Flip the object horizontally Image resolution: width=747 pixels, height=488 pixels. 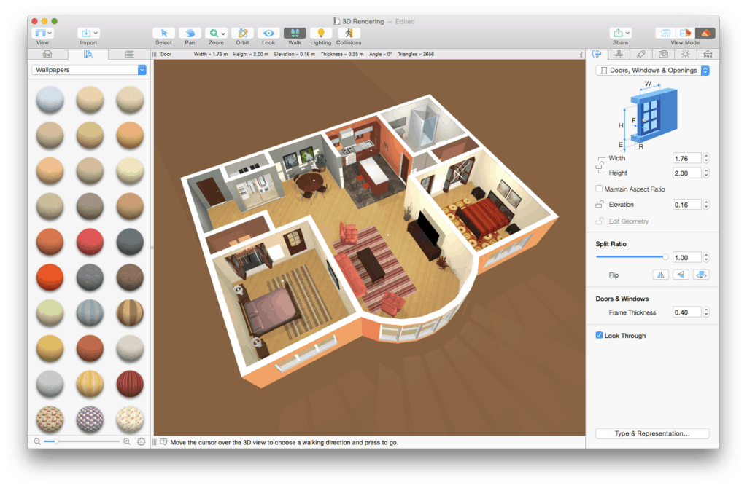click(x=660, y=275)
